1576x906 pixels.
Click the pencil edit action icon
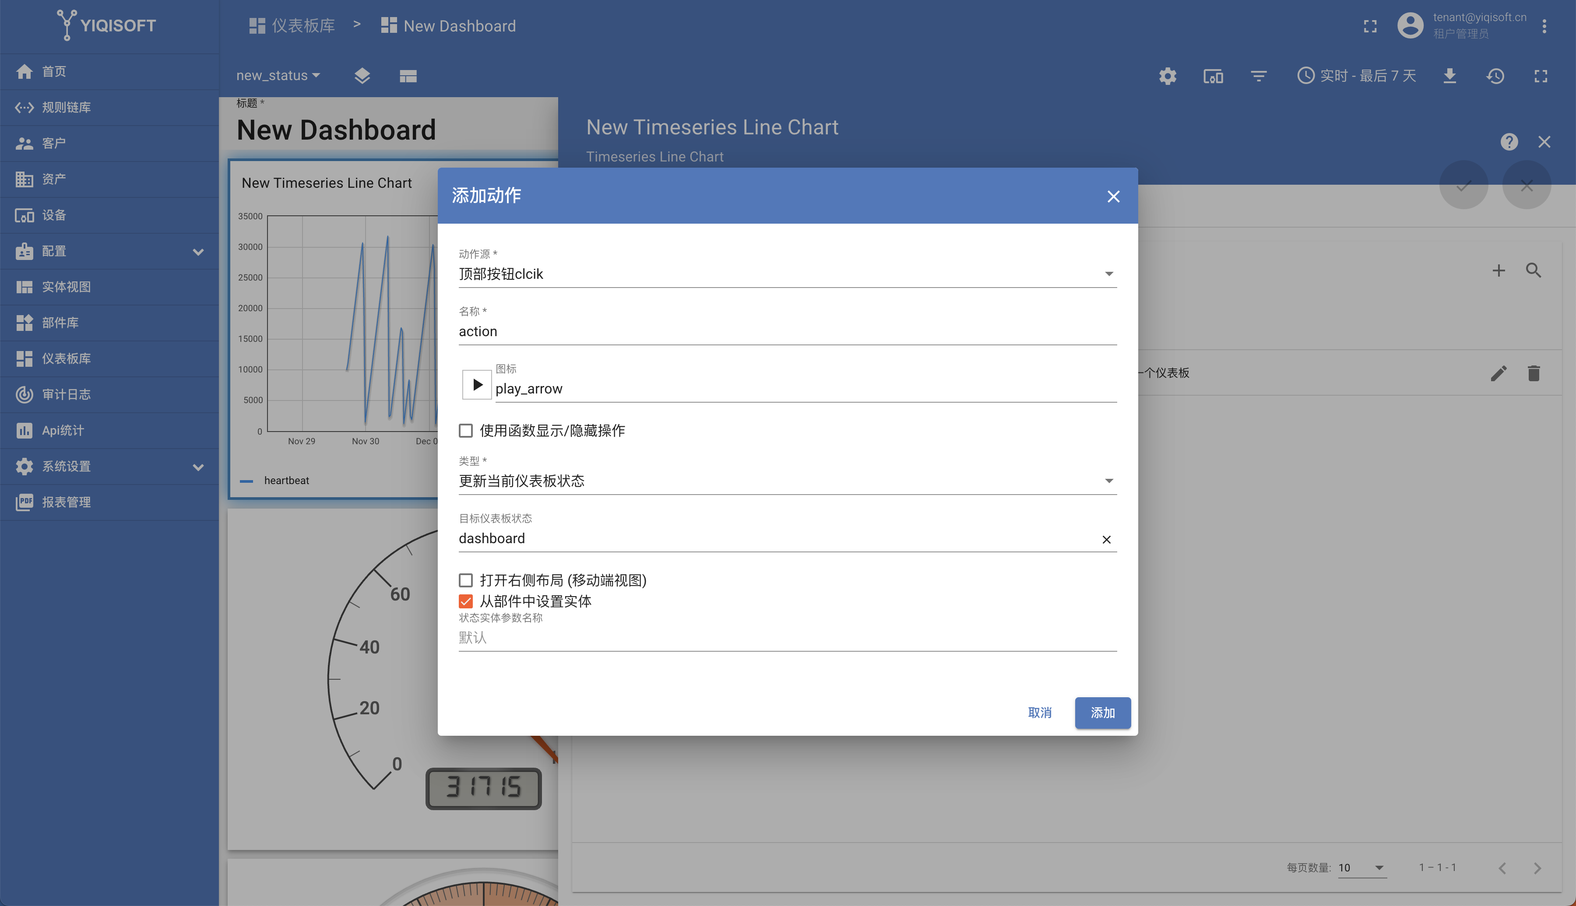tap(1498, 373)
